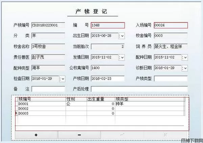Click the 诊断日期 field 2016-01-29

[x=168, y=68]
